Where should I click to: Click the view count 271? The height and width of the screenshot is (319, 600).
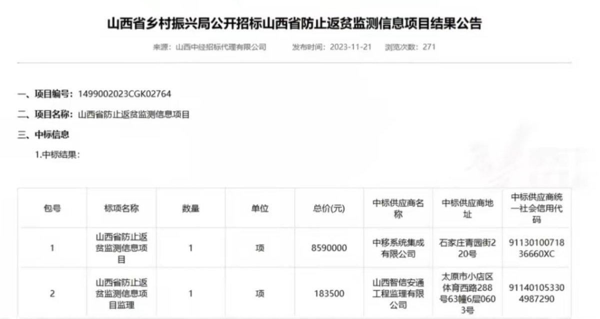pos(429,47)
